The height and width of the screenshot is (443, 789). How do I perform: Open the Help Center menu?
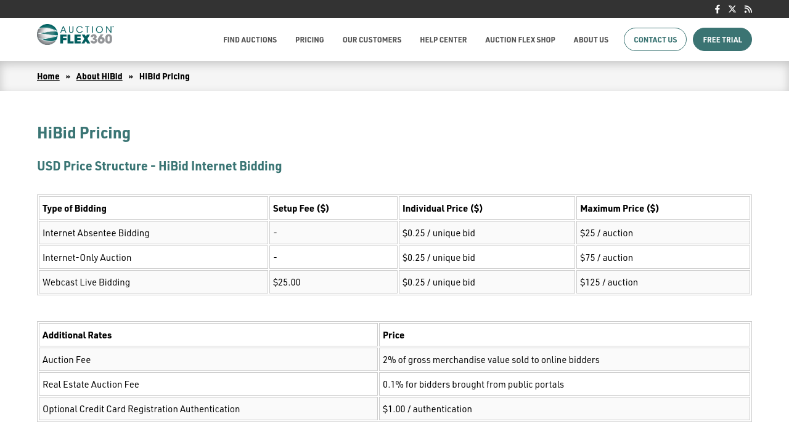pyautogui.click(x=443, y=40)
